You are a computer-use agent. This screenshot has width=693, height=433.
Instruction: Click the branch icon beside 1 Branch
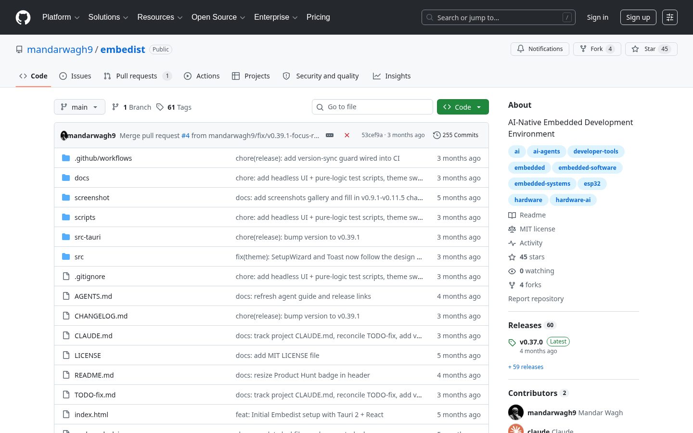pyautogui.click(x=115, y=107)
